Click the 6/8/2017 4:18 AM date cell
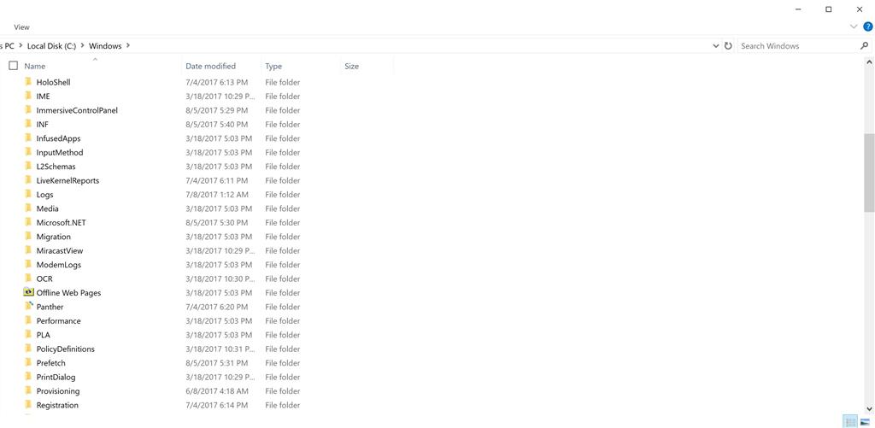This screenshot has height=428, width=875. click(x=217, y=390)
